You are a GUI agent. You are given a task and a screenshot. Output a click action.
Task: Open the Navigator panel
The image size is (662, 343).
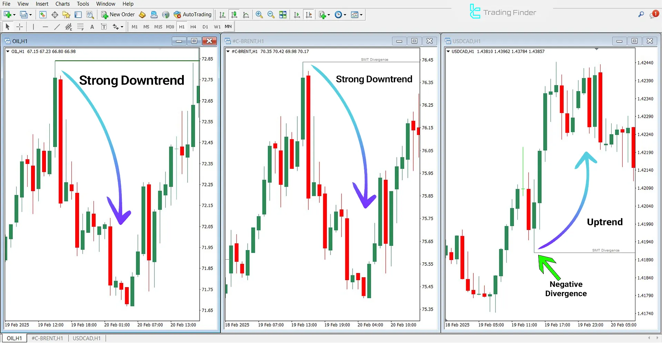coord(66,14)
